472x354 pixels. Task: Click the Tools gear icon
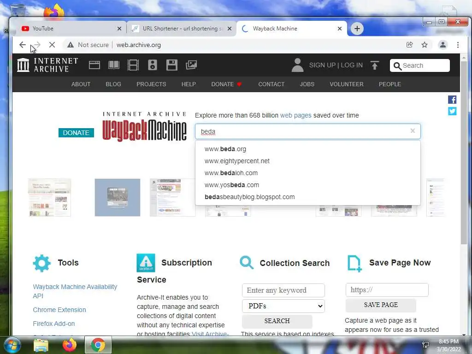pos(42,263)
